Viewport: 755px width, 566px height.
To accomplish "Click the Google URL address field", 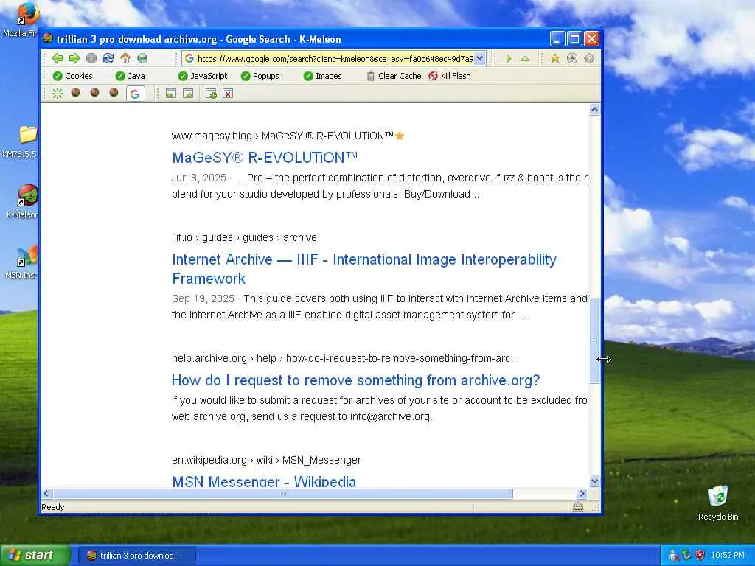I will coord(335,59).
